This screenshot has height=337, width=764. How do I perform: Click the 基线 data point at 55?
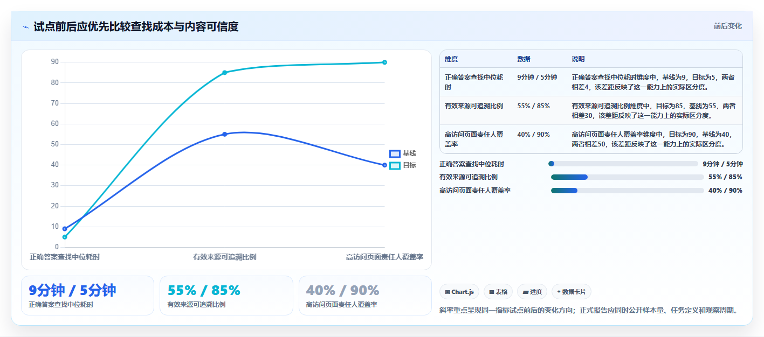tap(225, 134)
